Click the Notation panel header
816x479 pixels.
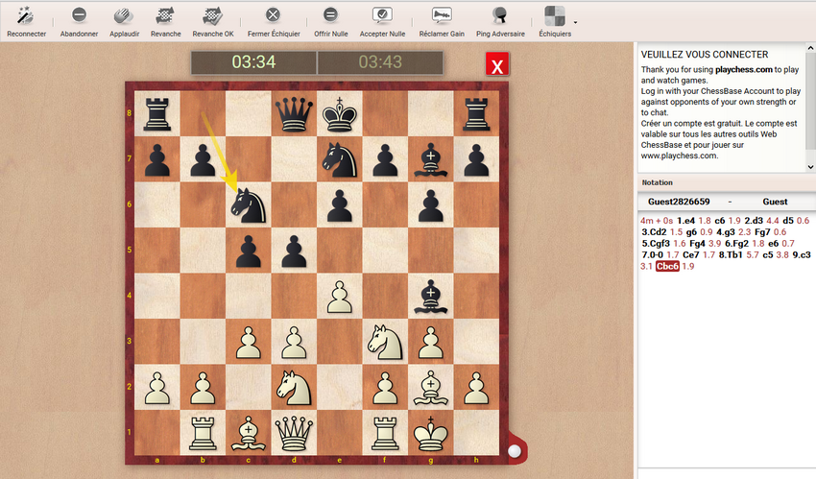tap(659, 182)
